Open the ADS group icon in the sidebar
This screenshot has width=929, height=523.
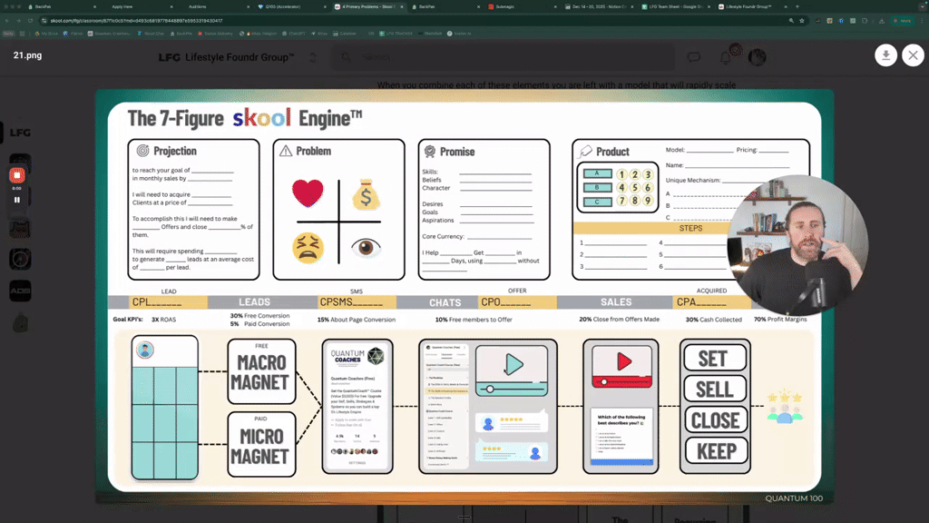[x=20, y=291]
